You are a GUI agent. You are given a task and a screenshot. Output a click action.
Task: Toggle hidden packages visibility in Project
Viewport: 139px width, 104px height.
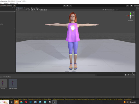click(134, 75)
